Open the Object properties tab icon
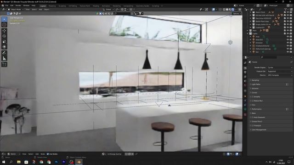This screenshot has height=165, width=294. click(x=245, y=96)
